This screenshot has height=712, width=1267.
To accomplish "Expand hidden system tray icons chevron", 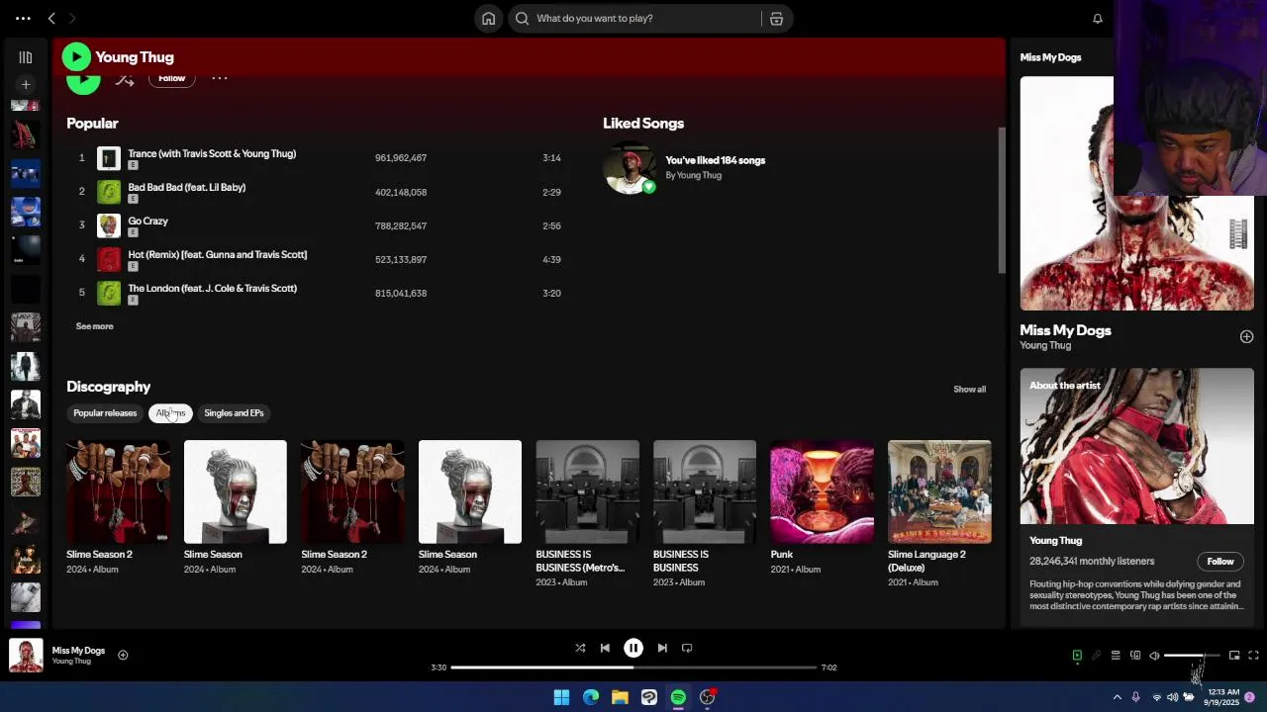I will tap(1118, 697).
